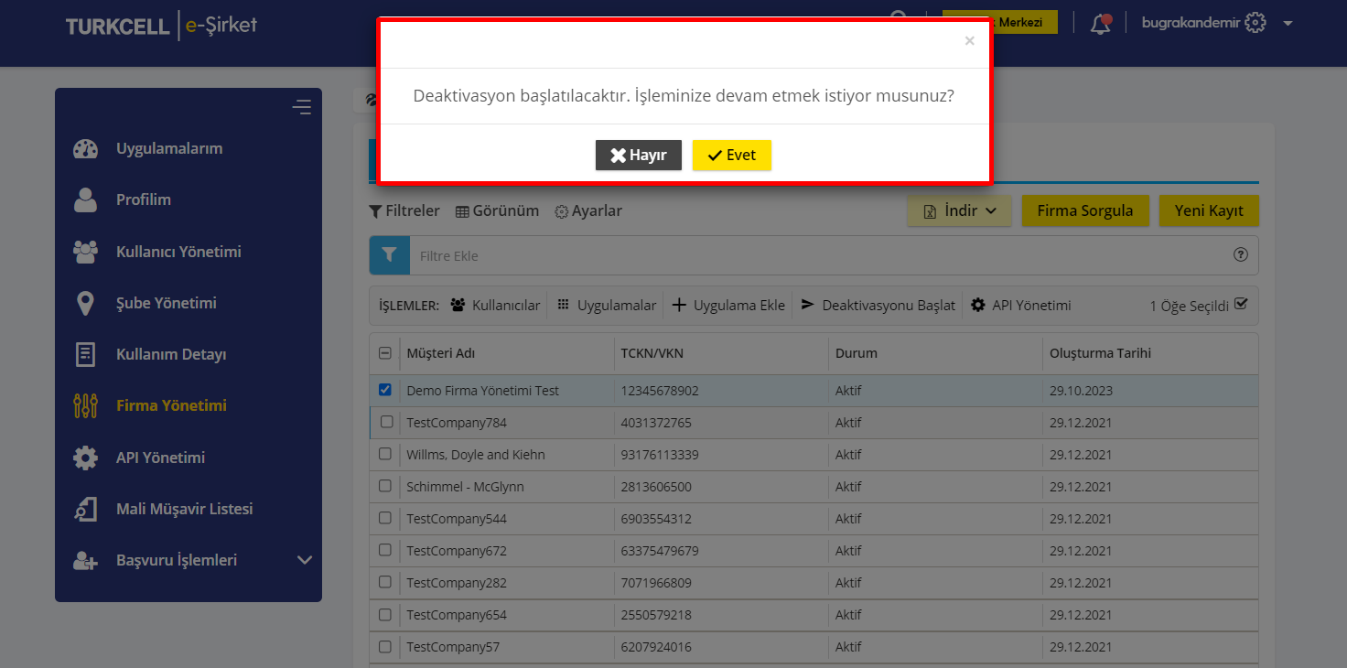The image size is (1347, 668).
Task: Click the filter help question mark icon
Action: (x=1241, y=255)
